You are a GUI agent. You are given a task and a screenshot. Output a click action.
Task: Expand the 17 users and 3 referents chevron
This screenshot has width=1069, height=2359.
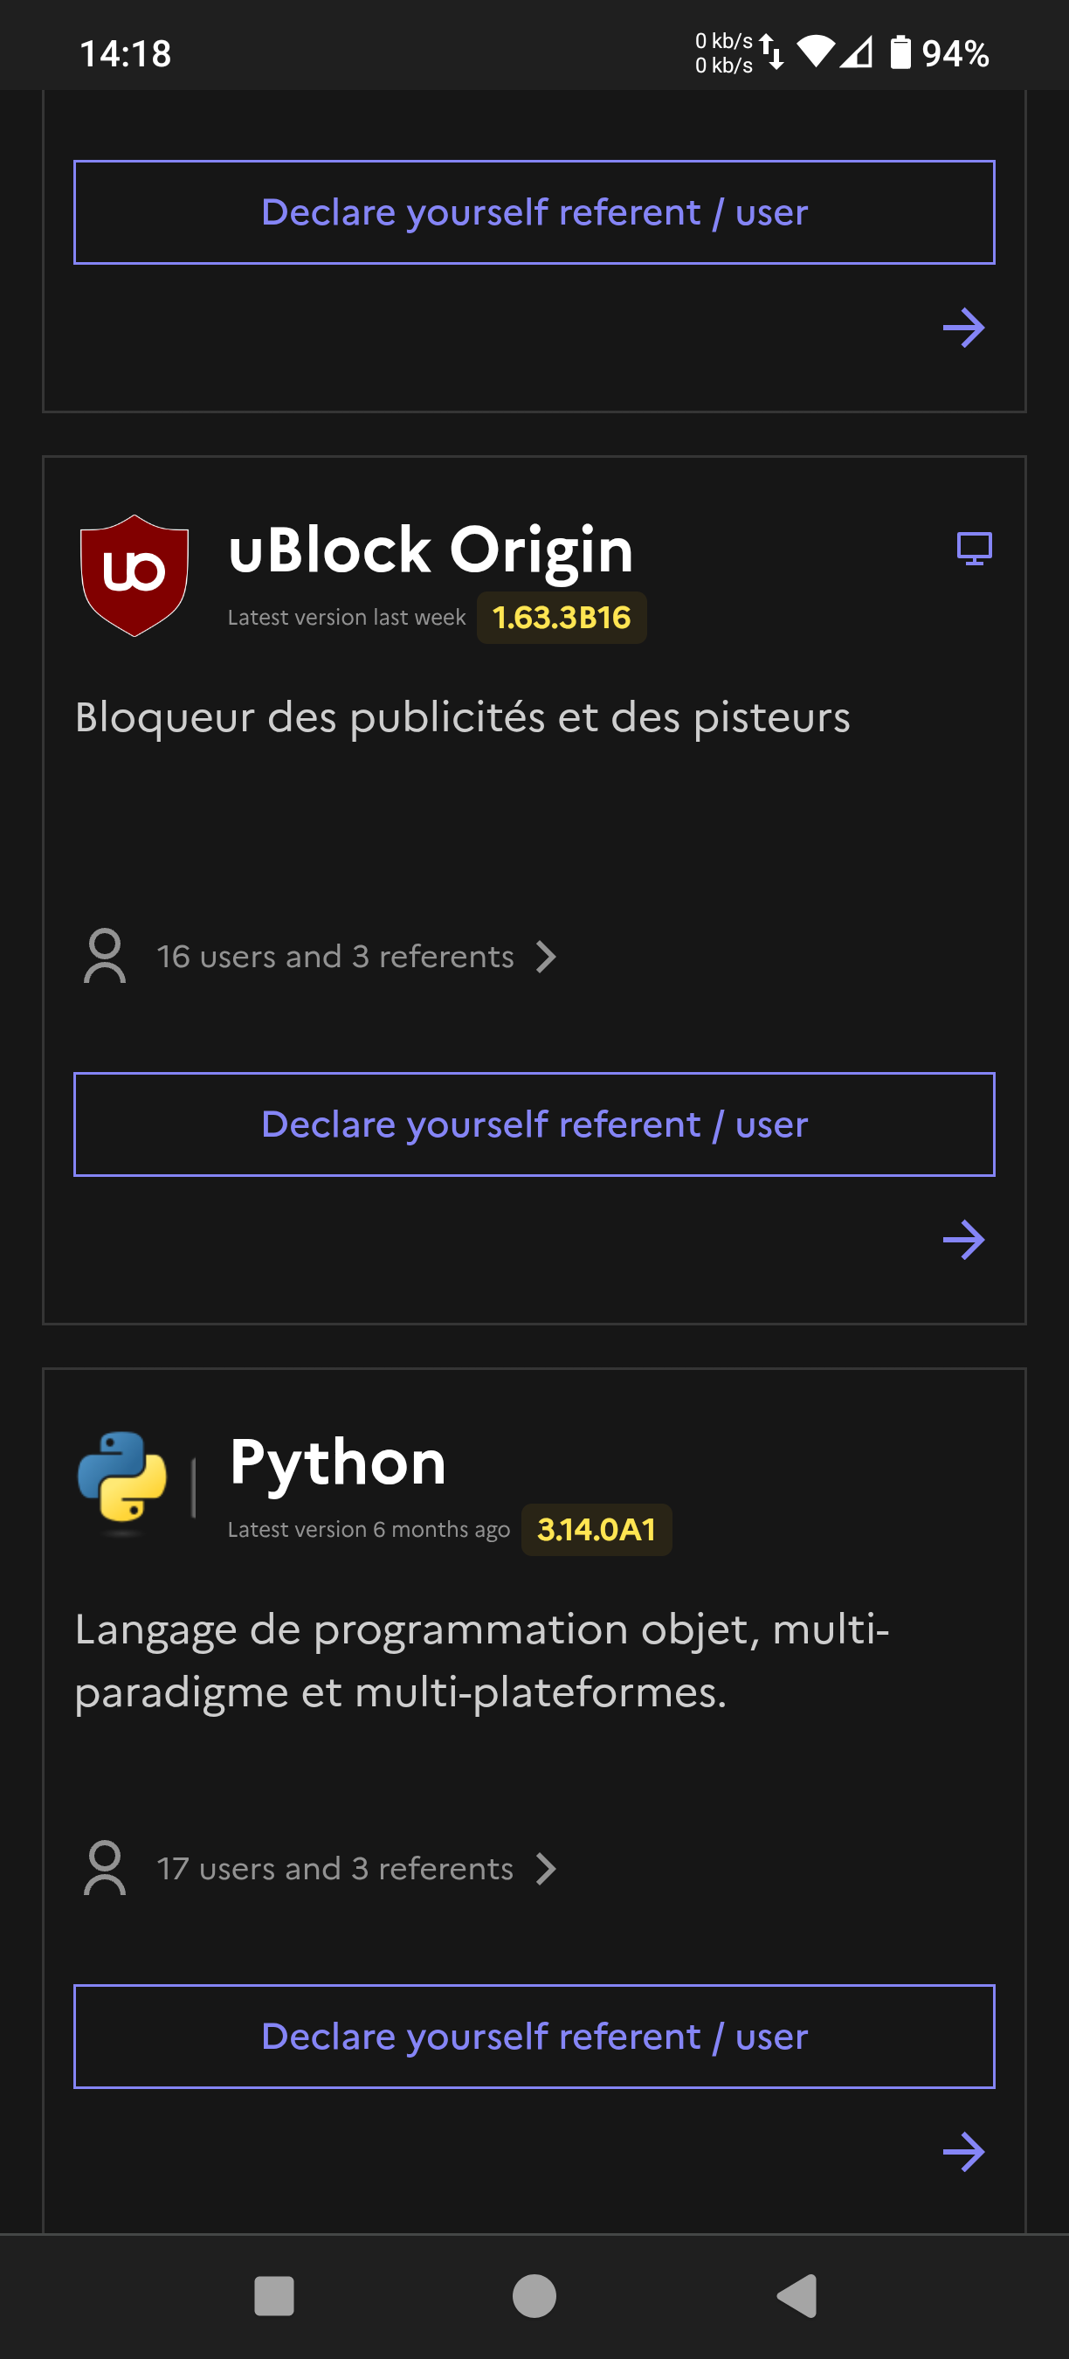(x=547, y=1869)
